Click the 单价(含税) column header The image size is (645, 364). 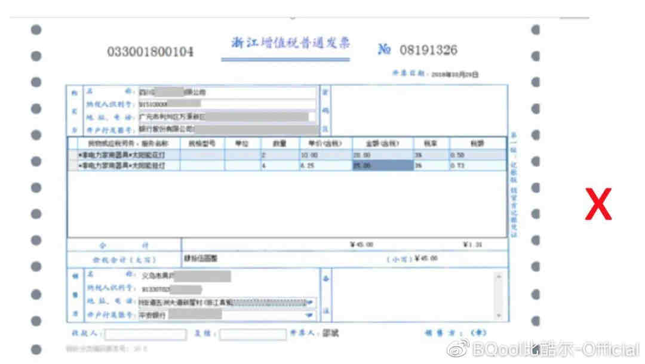[x=325, y=143]
